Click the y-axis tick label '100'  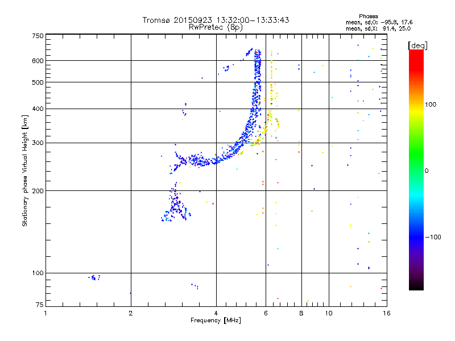click(x=38, y=273)
